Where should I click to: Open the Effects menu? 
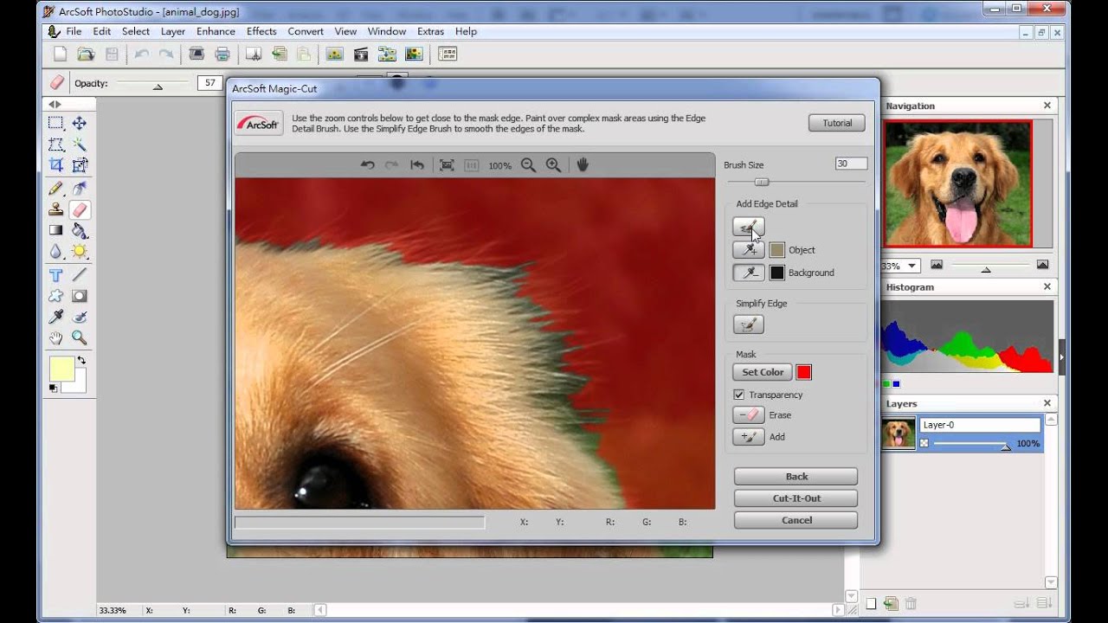point(261,31)
